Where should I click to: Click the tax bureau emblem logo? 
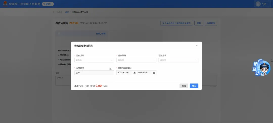click(5, 4)
